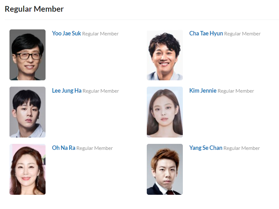Click the Regular Member label after Oh Na Ra

pyautogui.click(x=95, y=148)
